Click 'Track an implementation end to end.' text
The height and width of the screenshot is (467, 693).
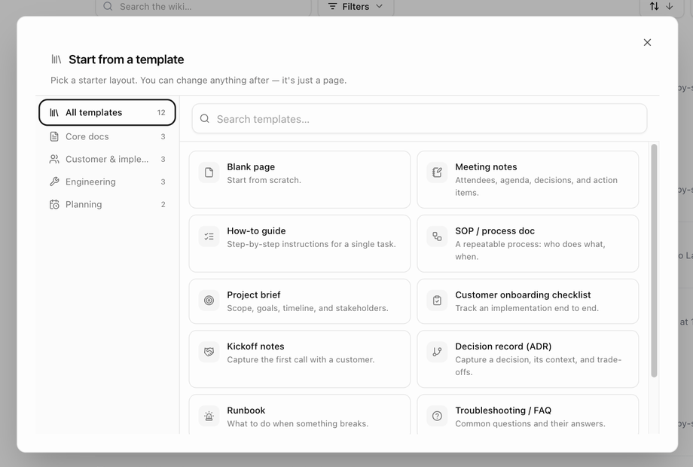527,308
